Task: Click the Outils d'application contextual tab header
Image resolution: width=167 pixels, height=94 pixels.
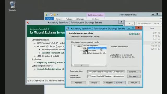Action: (96, 15)
